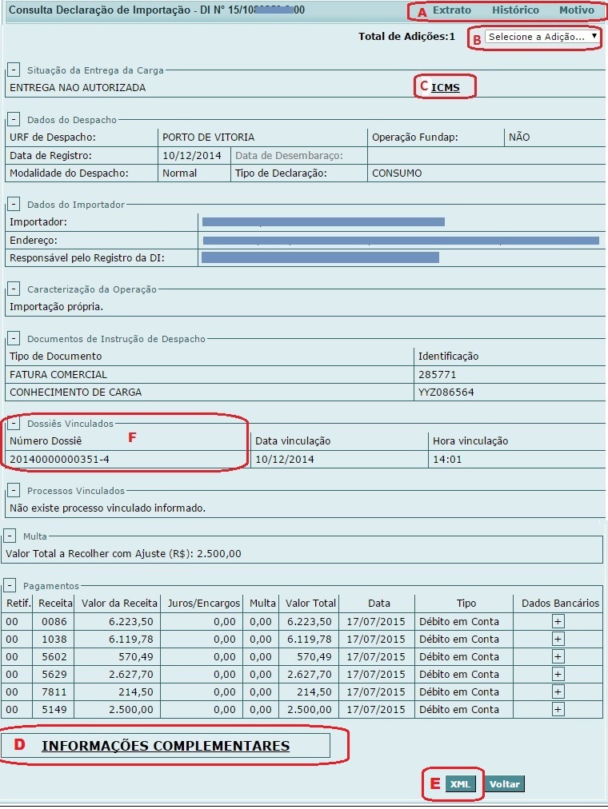The image size is (608, 809).
Task: Click the ICMS link
Action: click(x=446, y=87)
